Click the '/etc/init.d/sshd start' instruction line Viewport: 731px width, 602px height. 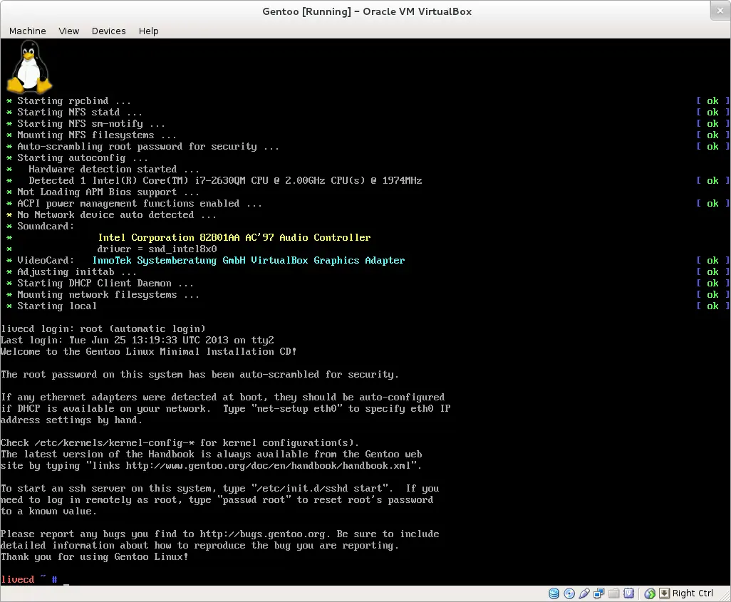(219, 489)
